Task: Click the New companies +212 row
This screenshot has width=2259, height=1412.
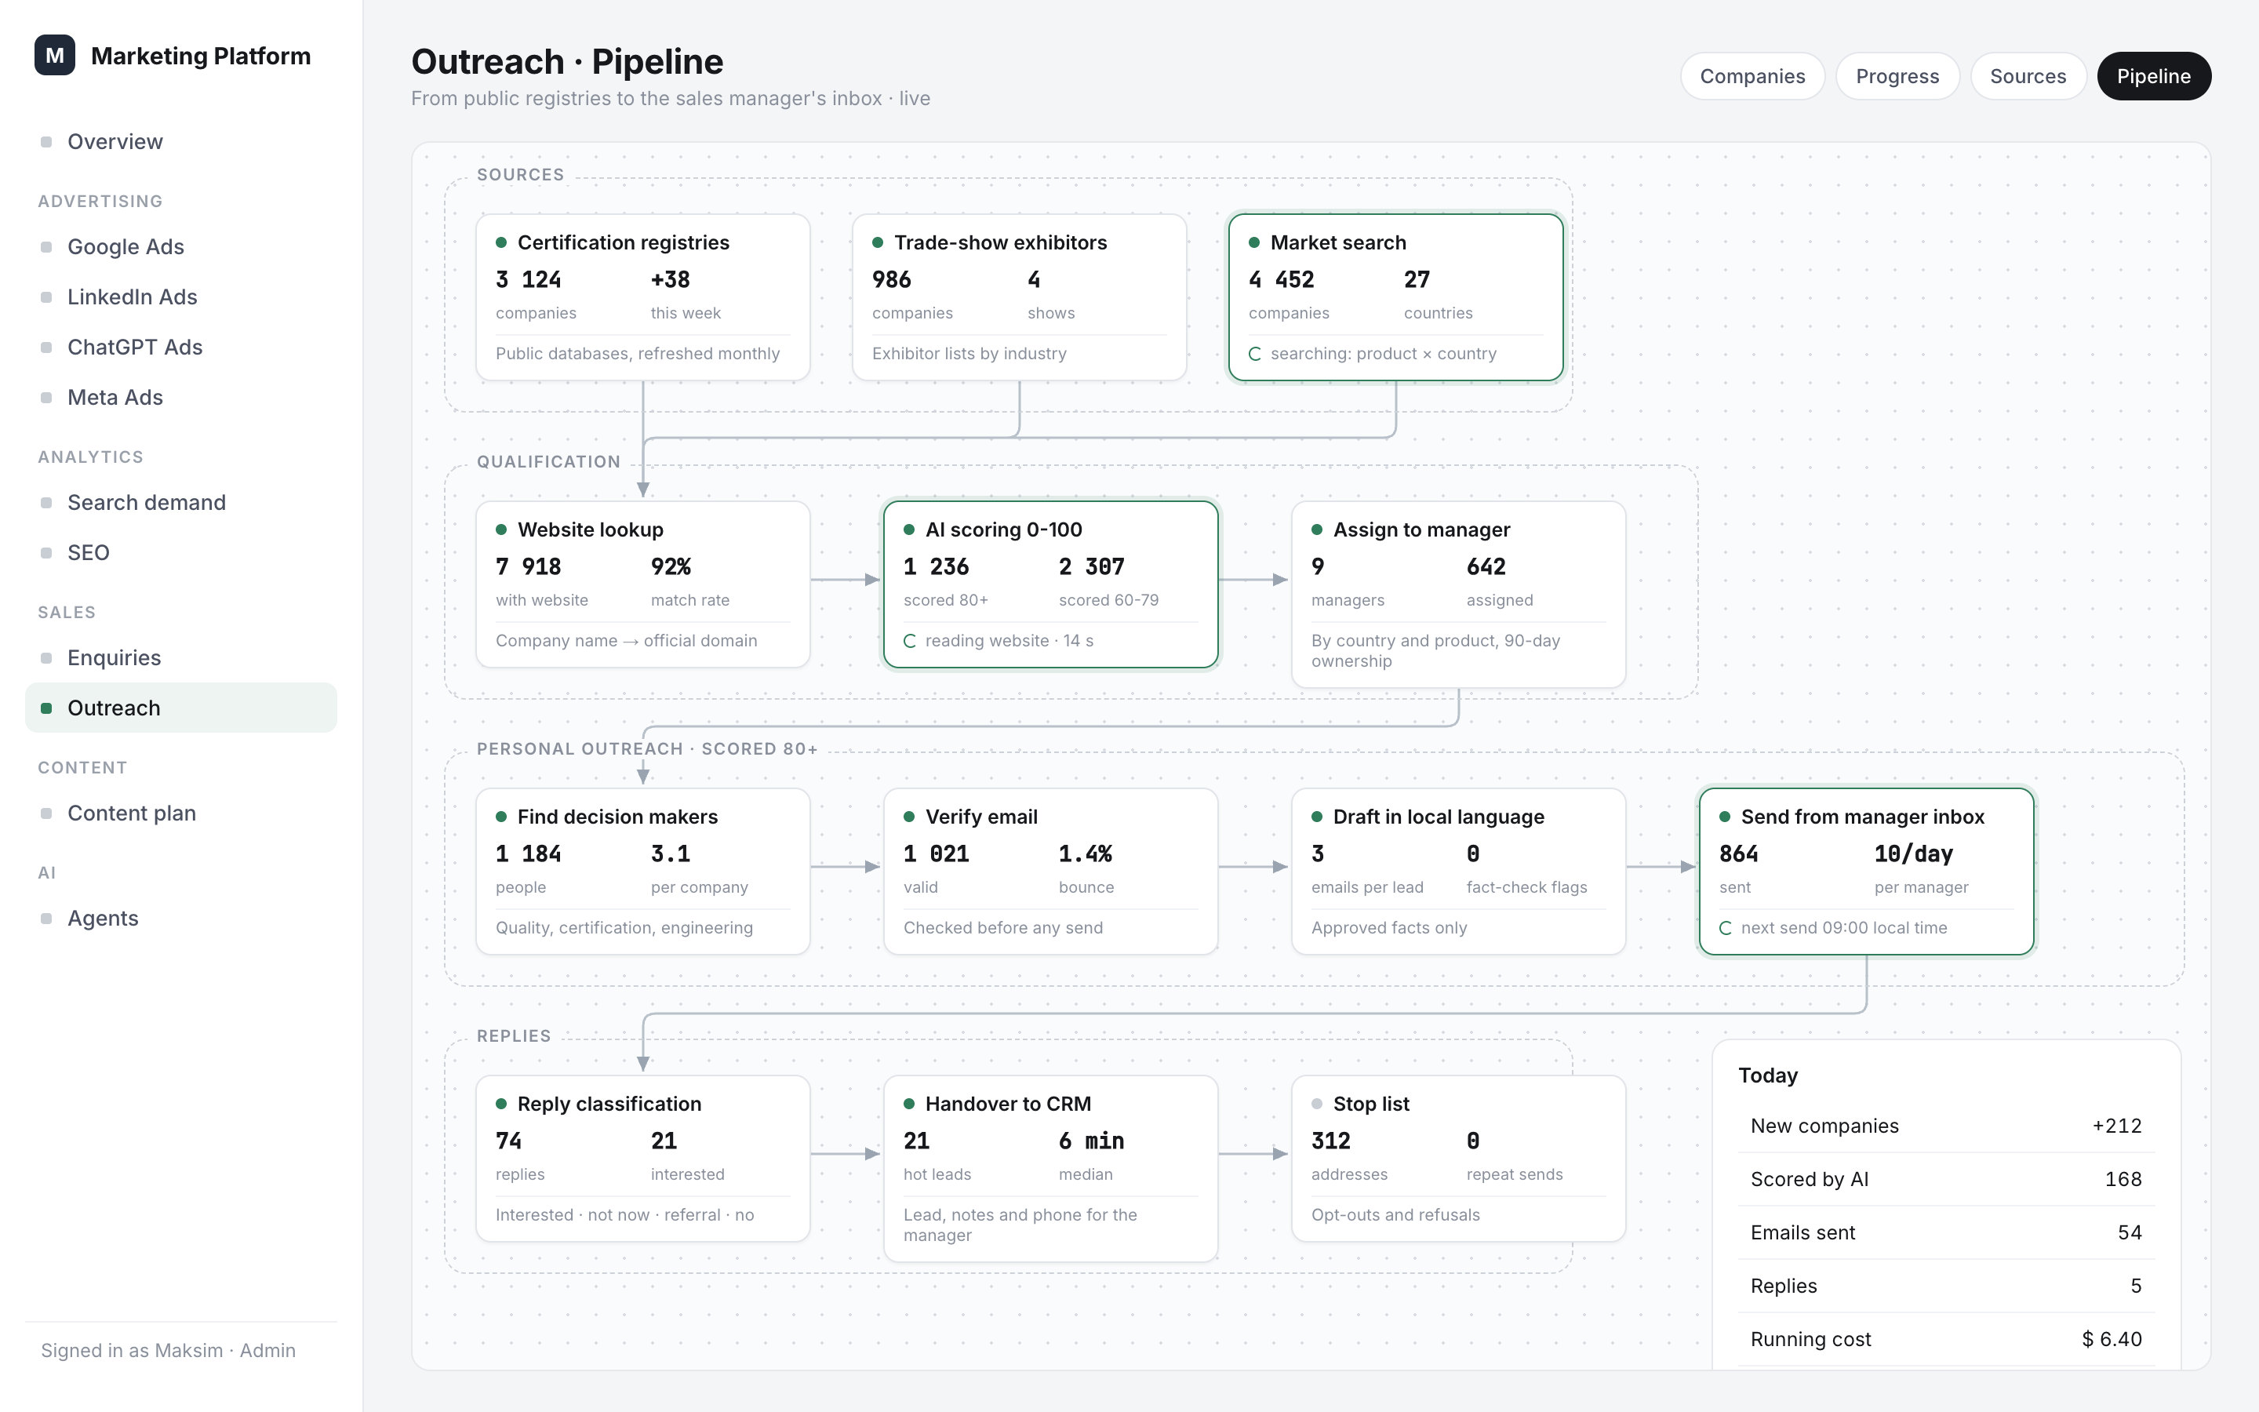Action: (x=1945, y=1126)
